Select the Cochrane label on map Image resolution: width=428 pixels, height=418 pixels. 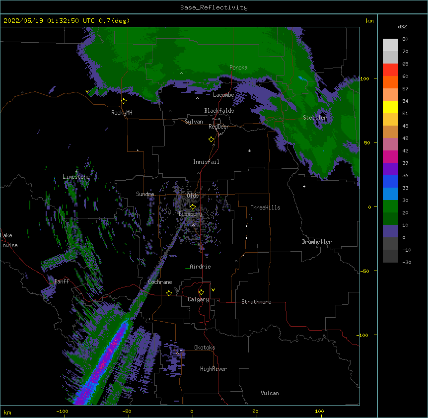160,282
